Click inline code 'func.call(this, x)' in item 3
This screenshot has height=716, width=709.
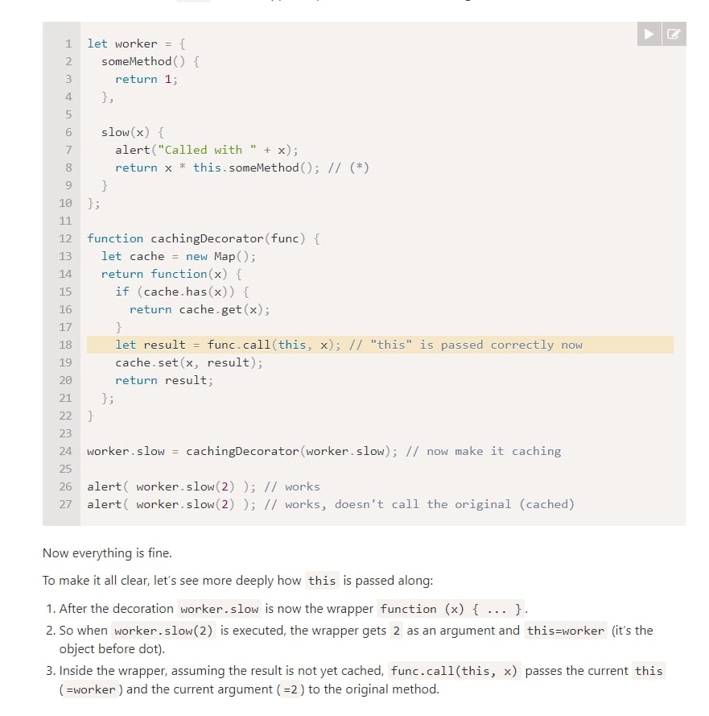(454, 671)
